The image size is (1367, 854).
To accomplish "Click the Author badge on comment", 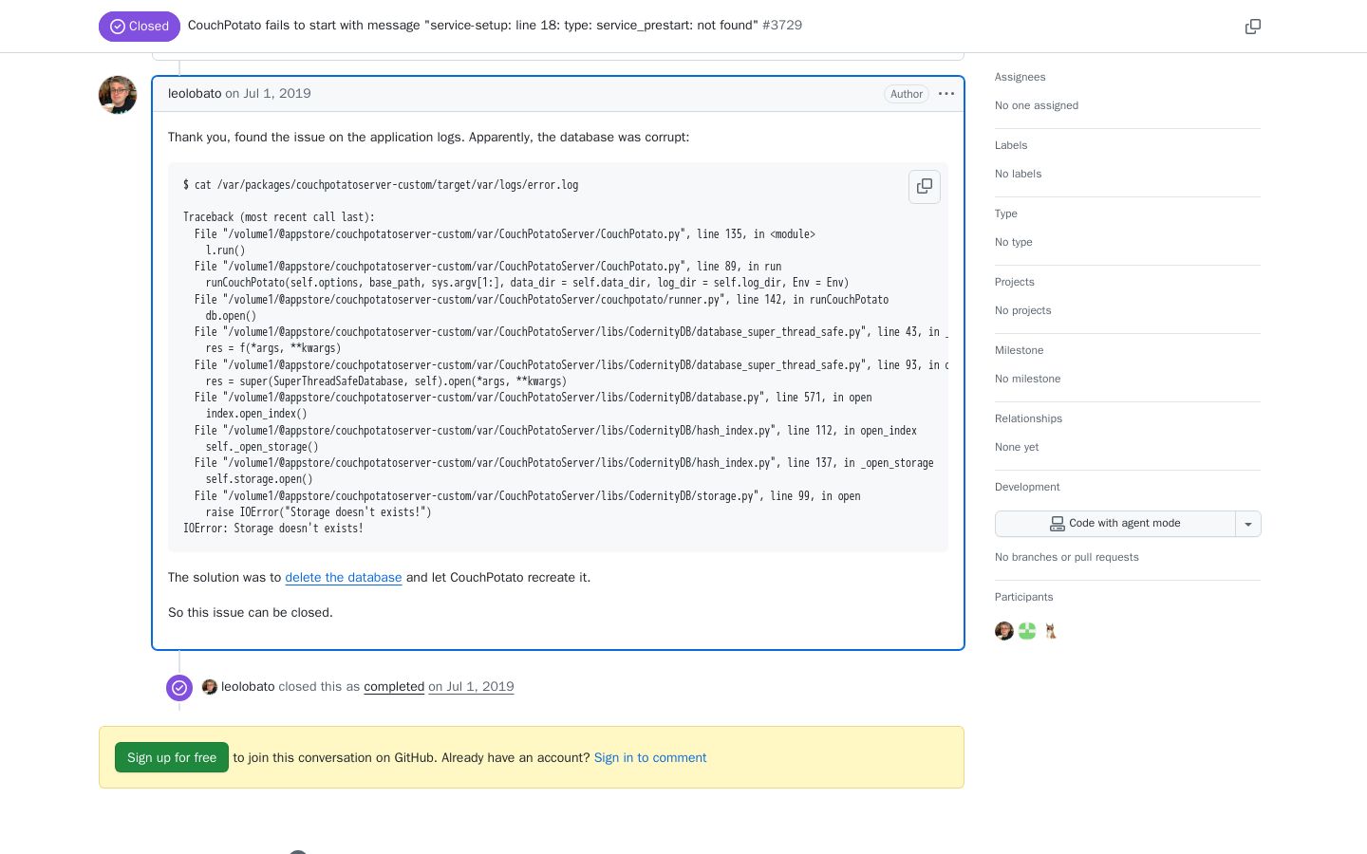I will (907, 94).
